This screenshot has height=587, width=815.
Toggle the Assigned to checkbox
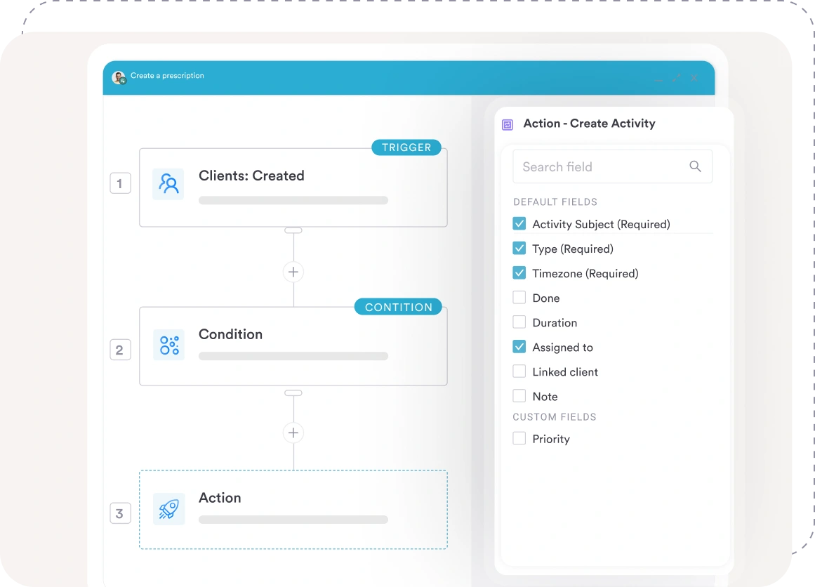pos(519,347)
